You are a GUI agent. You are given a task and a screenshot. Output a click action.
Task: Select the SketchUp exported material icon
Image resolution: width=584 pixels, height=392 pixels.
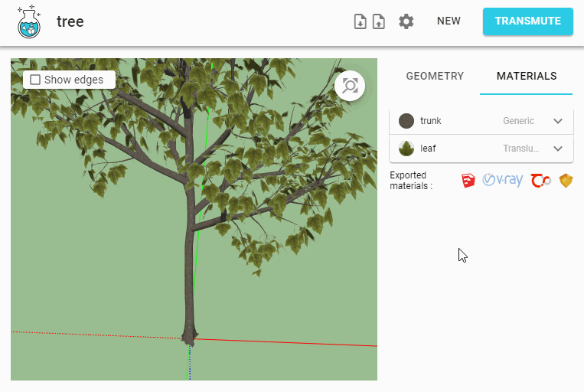(x=468, y=181)
